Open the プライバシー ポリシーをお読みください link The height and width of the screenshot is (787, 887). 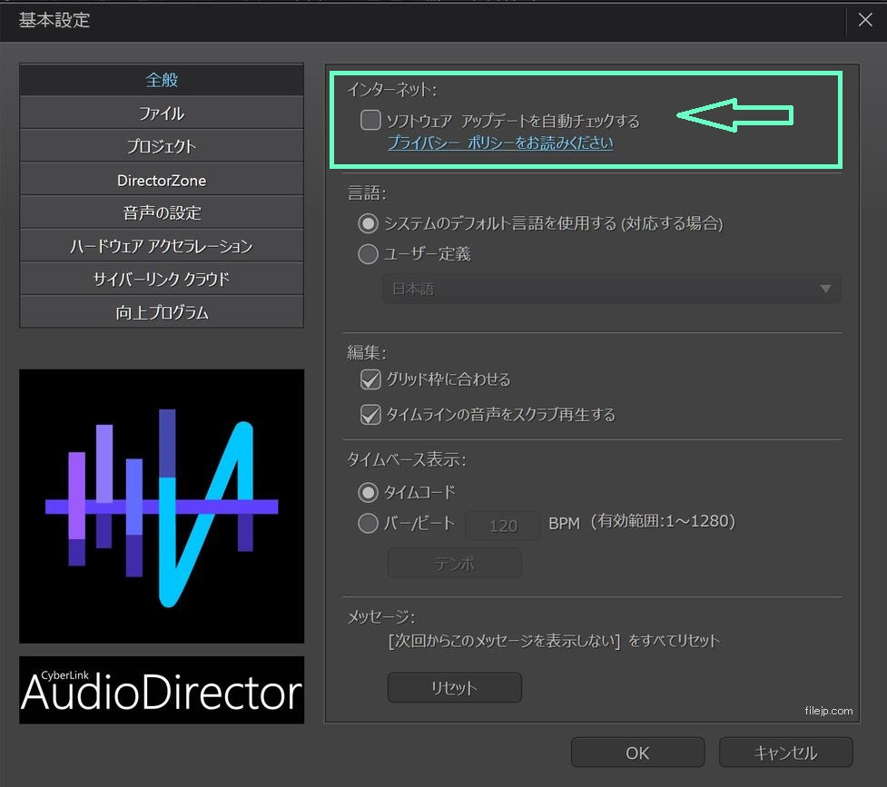500,143
